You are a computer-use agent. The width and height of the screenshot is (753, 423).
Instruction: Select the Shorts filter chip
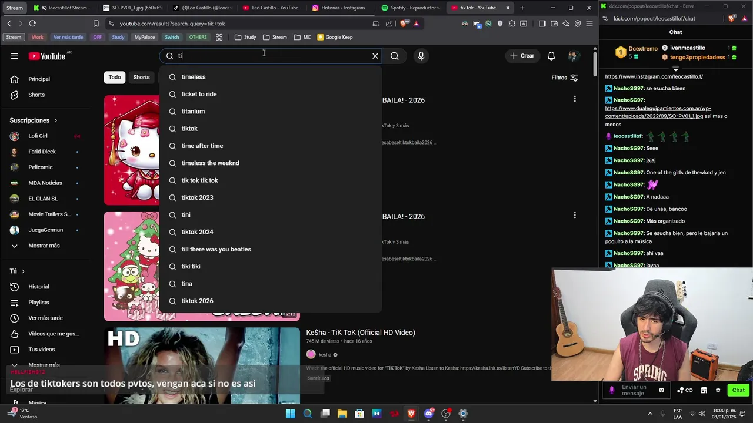(141, 77)
